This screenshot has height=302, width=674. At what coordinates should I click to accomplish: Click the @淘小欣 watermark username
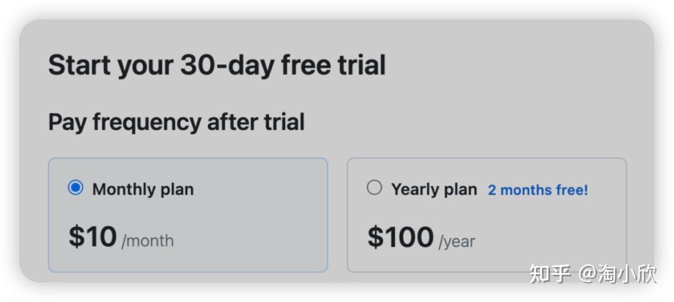617,274
